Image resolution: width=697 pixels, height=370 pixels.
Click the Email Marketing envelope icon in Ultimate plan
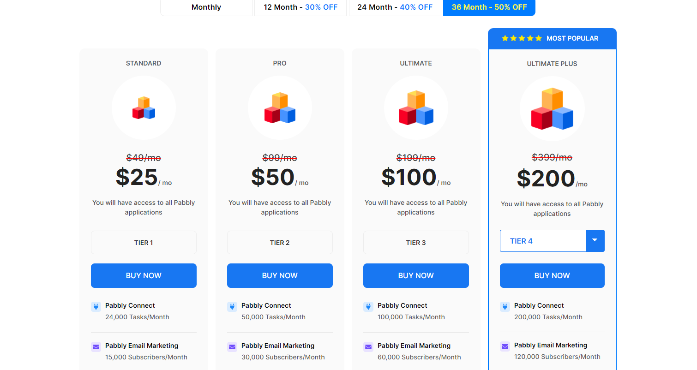368,346
